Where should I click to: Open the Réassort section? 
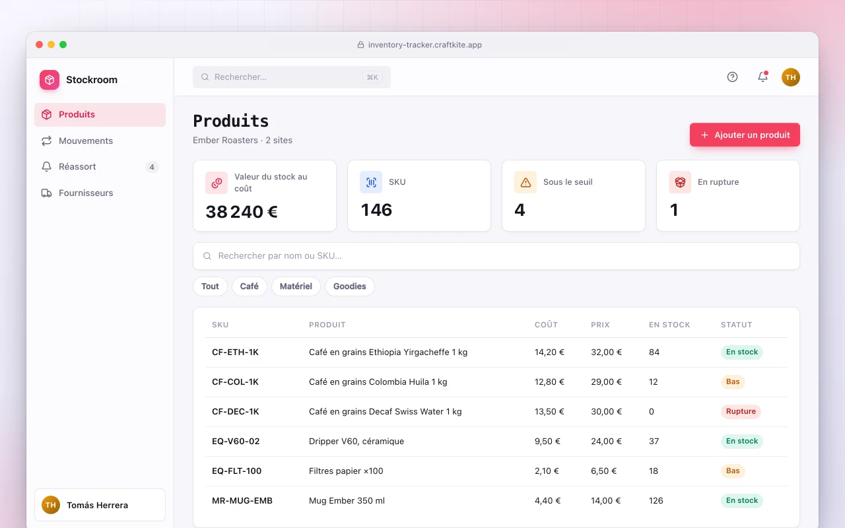pyautogui.click(x=100, y=167)
